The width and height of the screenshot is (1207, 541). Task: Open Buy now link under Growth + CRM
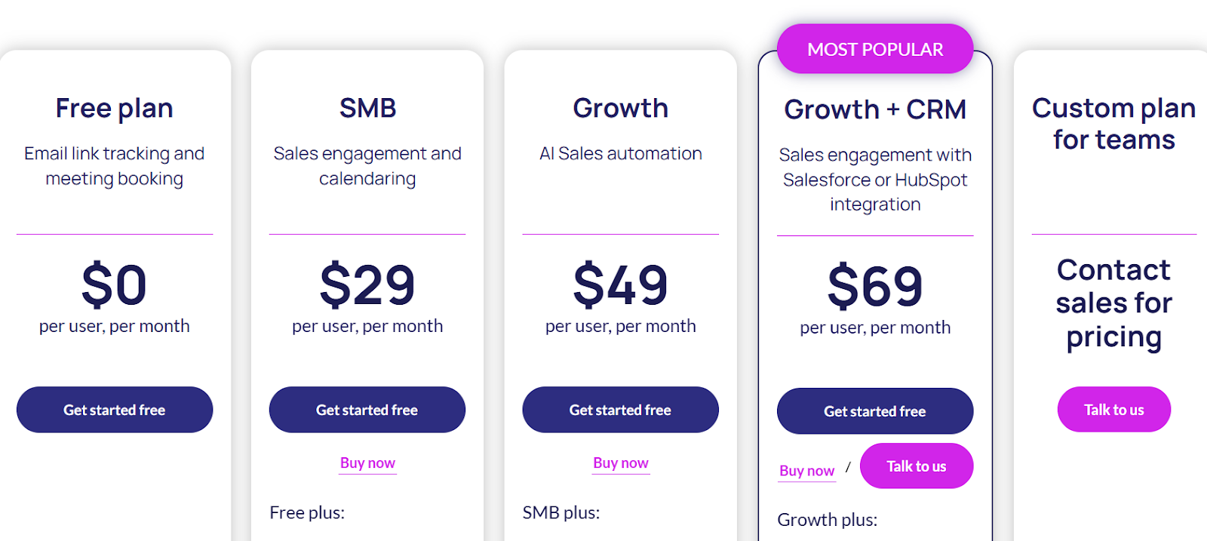pos(806,470)
